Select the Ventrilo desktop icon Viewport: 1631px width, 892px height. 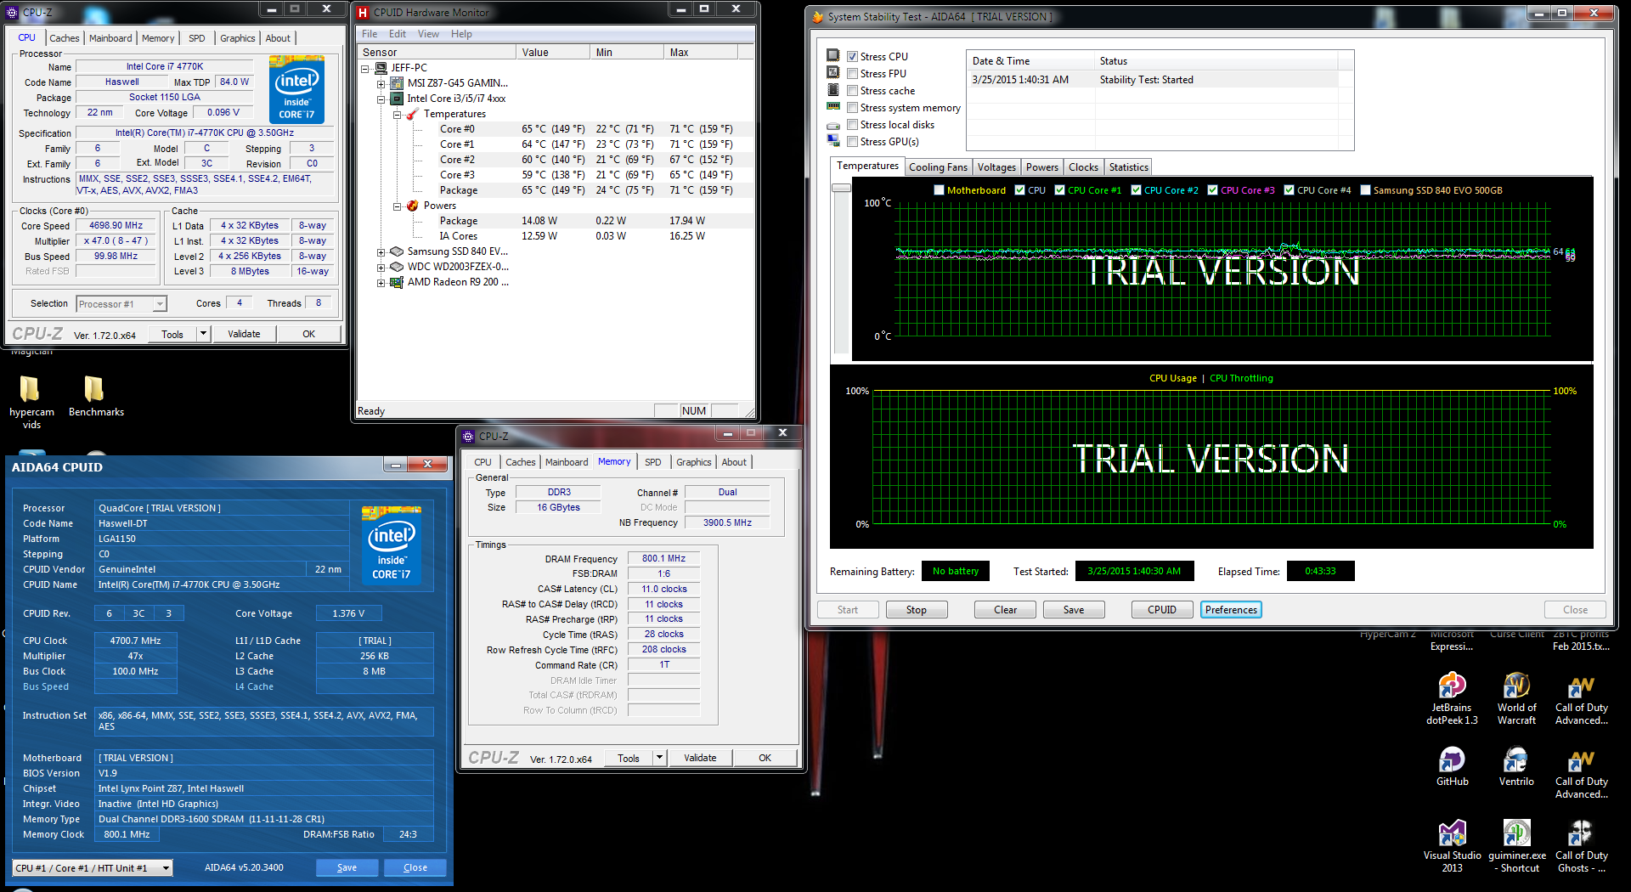1516,766
